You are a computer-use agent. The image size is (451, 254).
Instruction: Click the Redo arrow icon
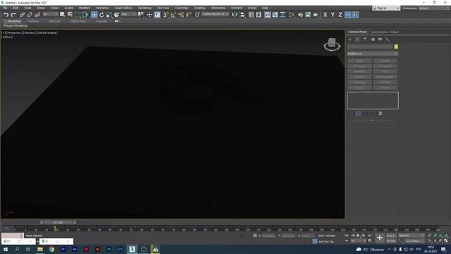13,15
